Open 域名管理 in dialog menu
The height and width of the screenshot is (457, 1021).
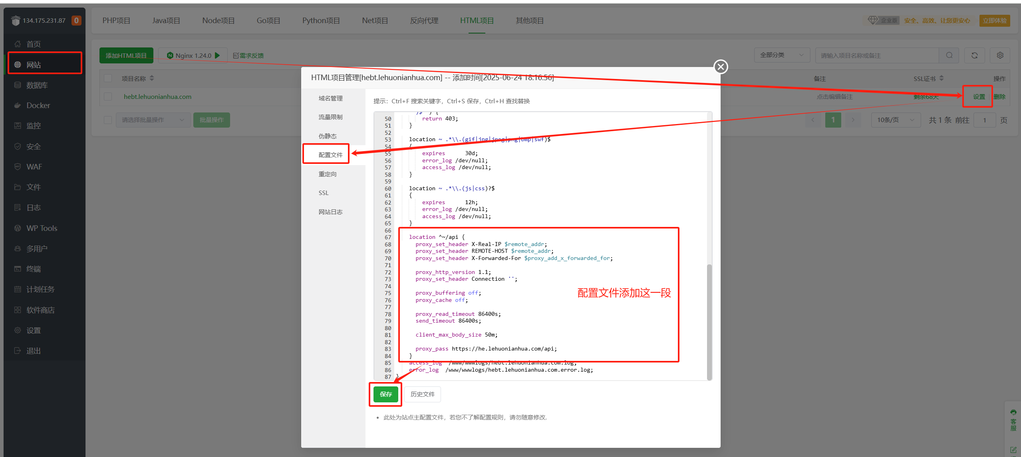click(330, 98)
